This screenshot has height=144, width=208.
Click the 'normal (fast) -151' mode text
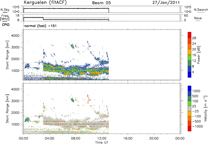pos(41,26)
